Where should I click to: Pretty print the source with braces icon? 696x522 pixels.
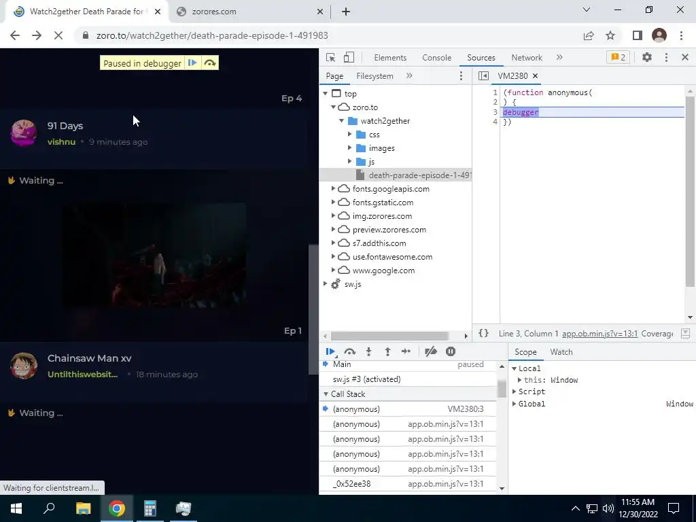tap(483, 333)
